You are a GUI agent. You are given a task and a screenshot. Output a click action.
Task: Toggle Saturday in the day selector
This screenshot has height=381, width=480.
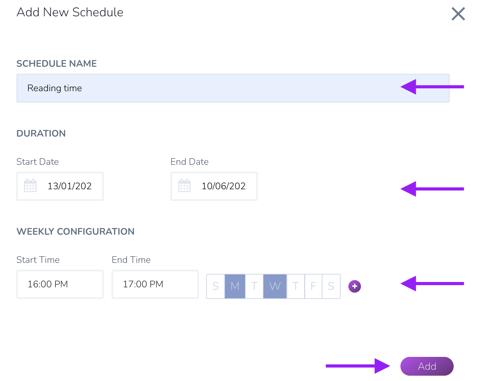click(331, 286)
